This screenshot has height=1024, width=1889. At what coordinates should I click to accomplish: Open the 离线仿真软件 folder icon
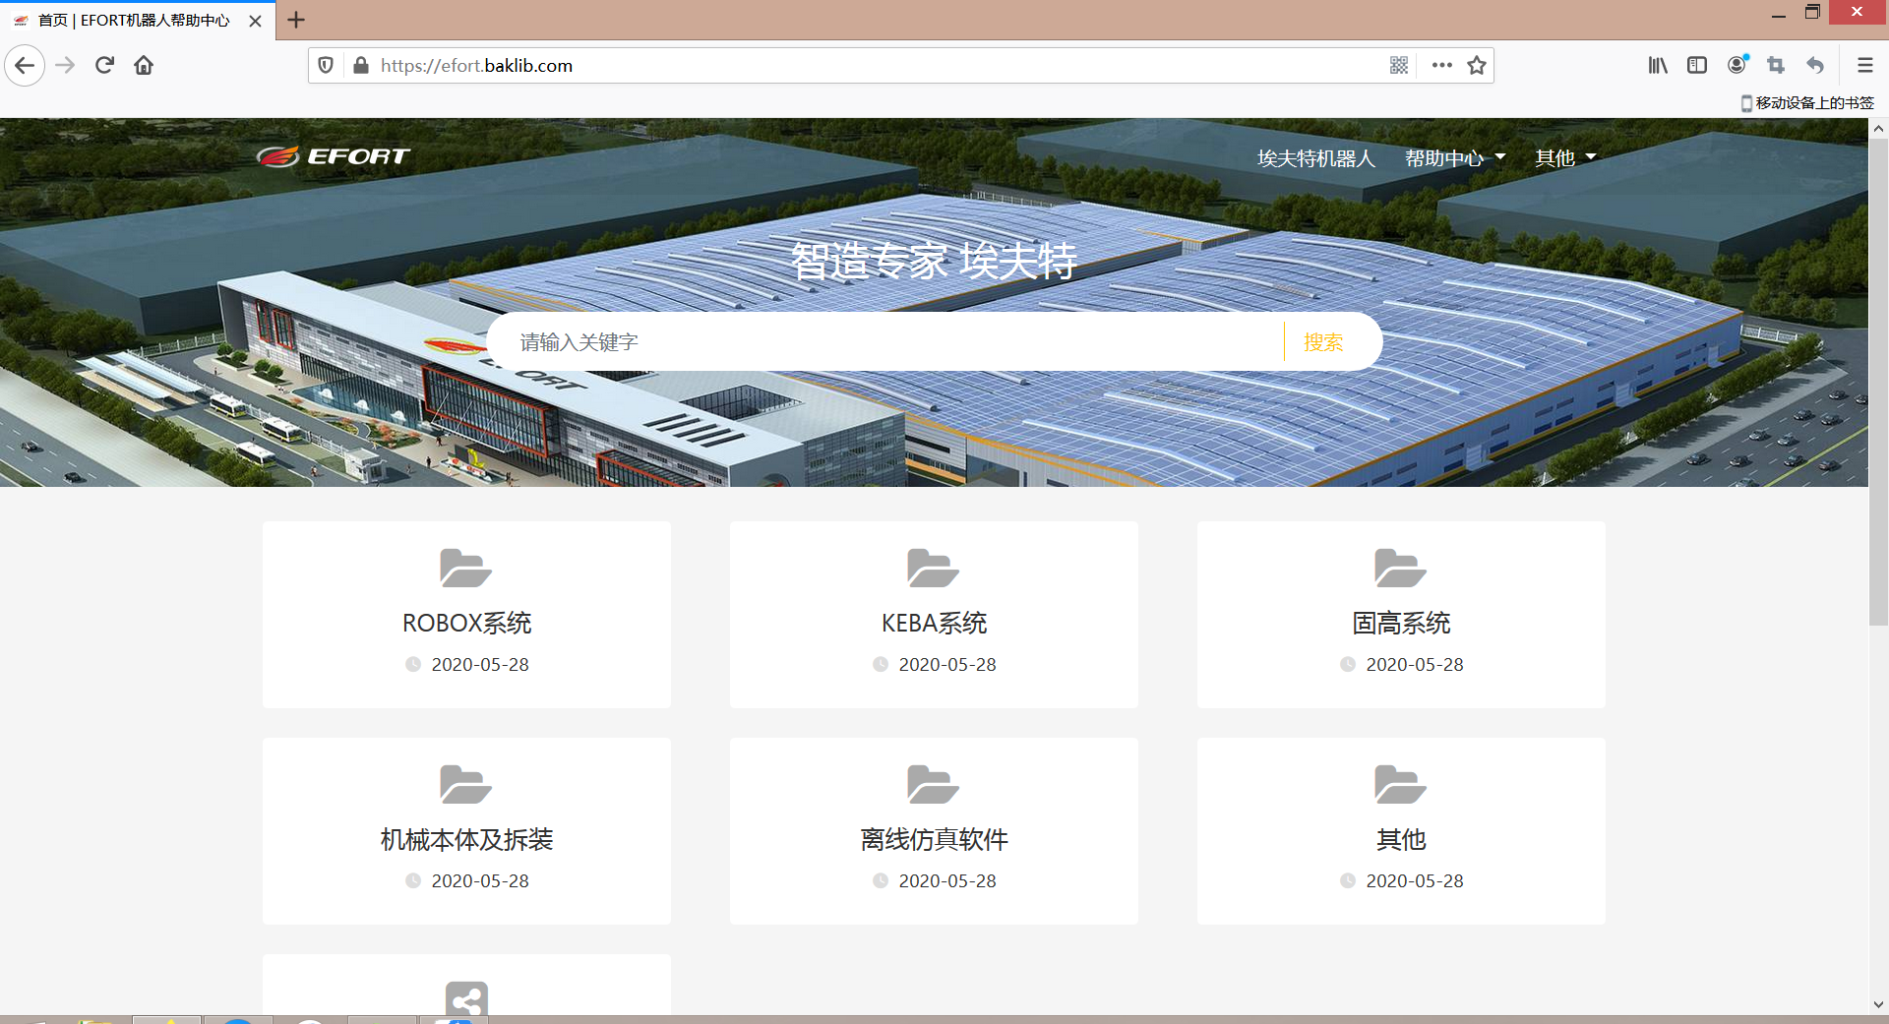tap(934, 784)
